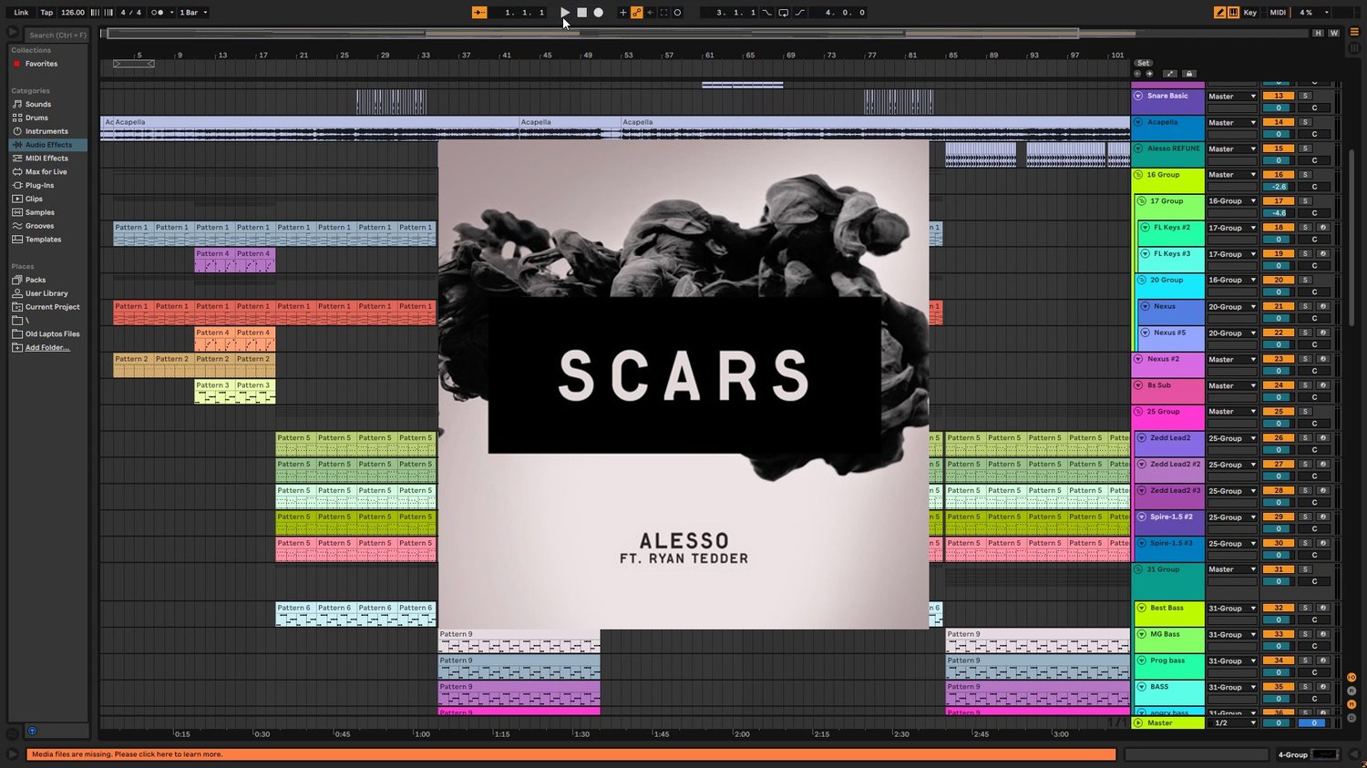This screenshot has width=1367, height=768.
Task: Toggle the Lock Envelopes icon
Action: 1188,74
